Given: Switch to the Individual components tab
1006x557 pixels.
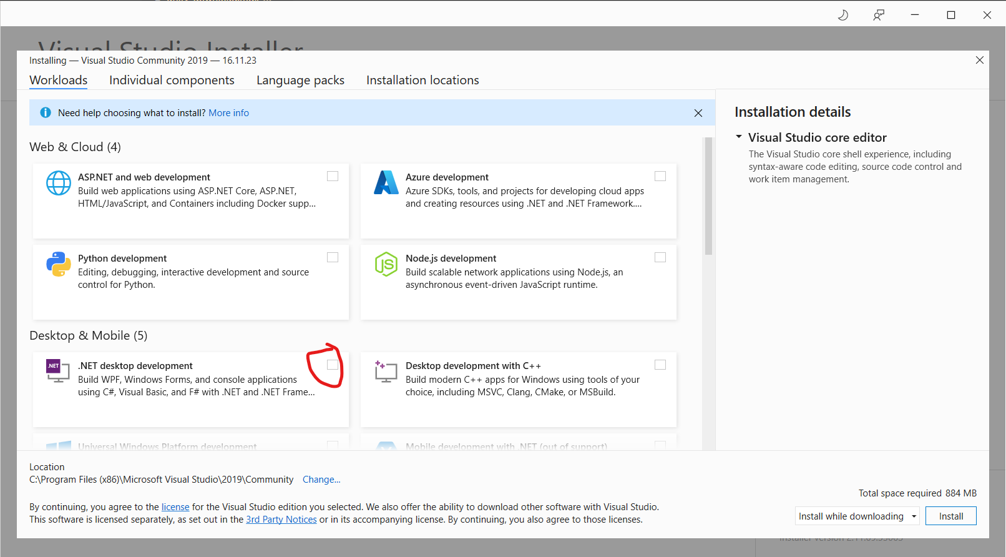Looking at the screenshot, I should (x=172, y=80).
